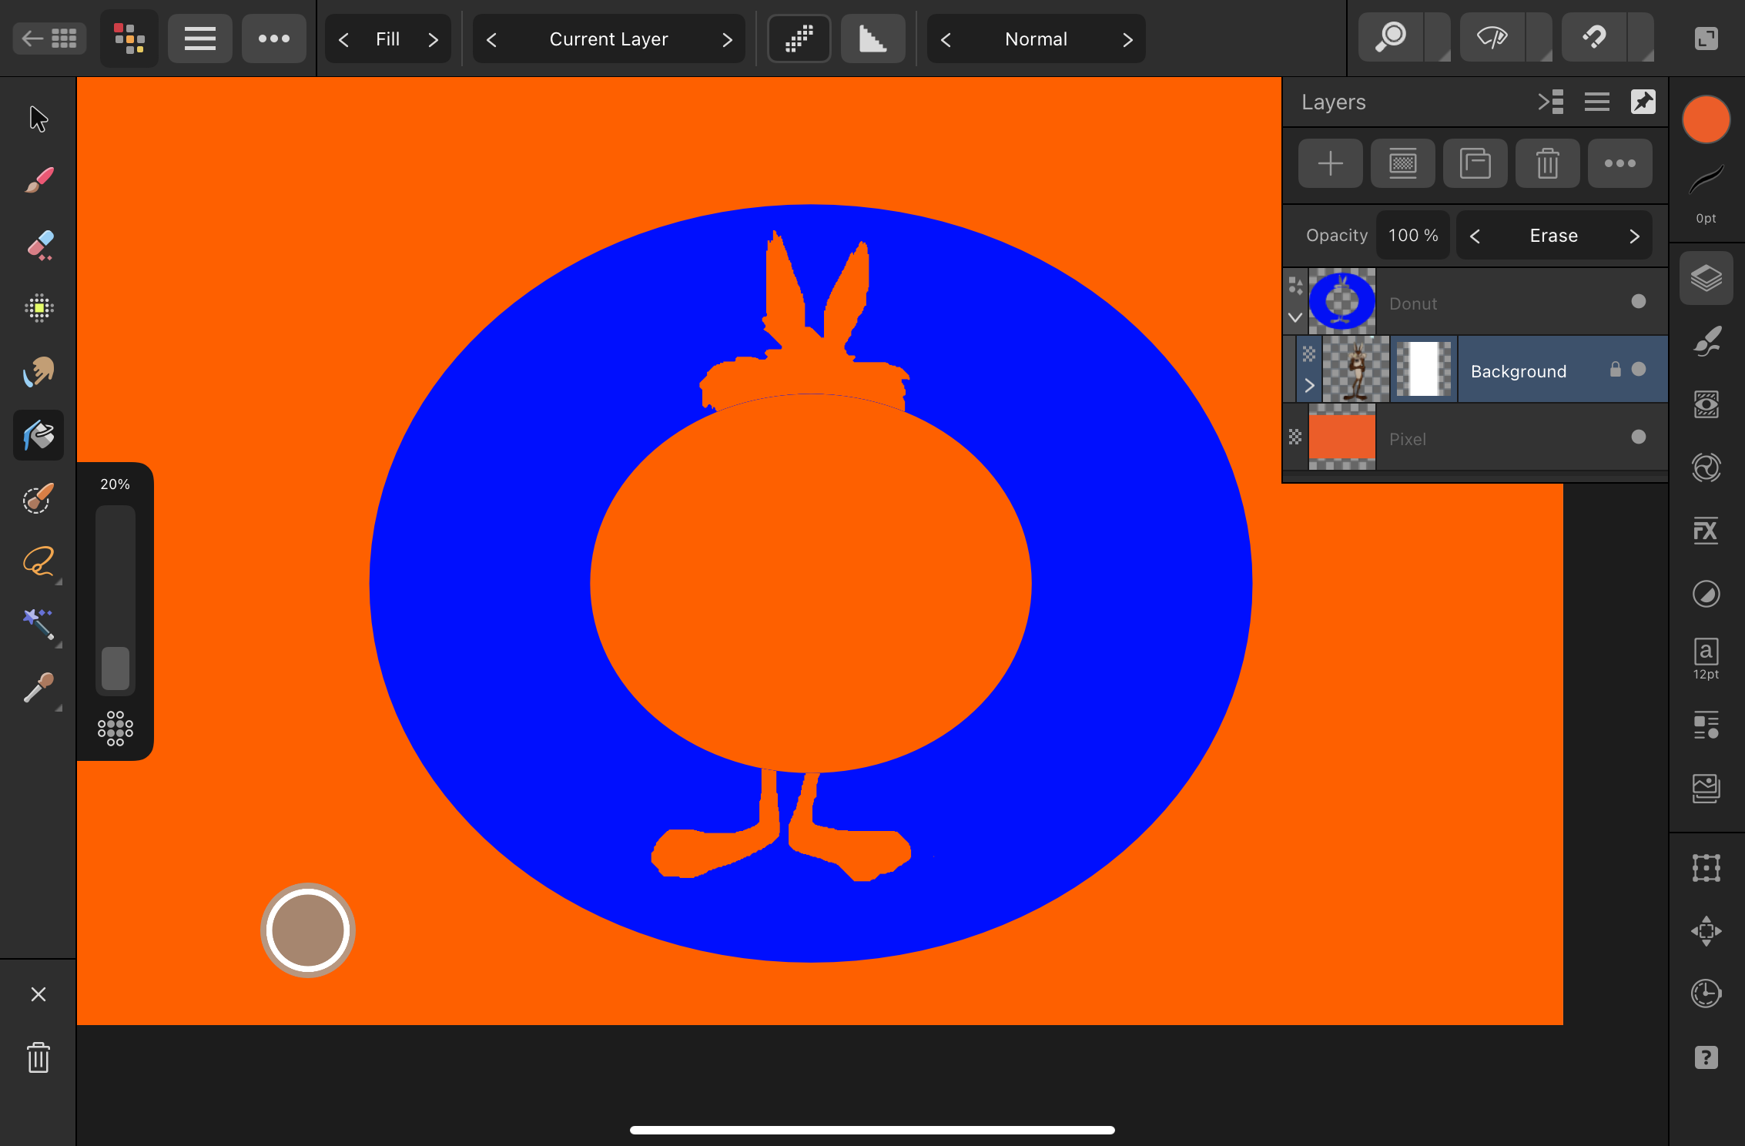Choose next flood fill mode after Fill
The width and height of the screenshot is (1745, 1146).
point(434,39)
